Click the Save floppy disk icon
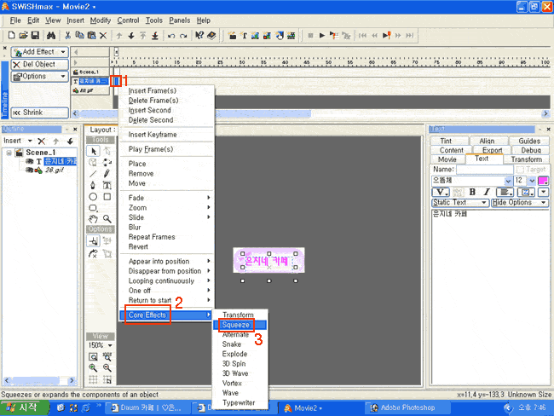 (35, 35)
